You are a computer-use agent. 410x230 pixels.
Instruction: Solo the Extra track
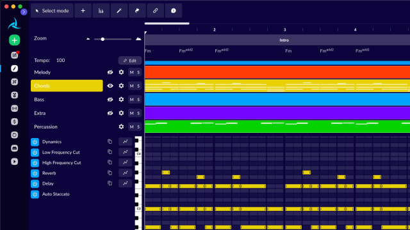tap(138, 113)
